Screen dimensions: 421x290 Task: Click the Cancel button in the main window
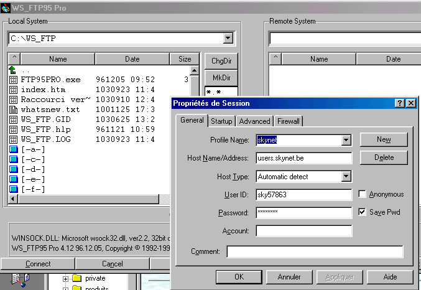click(112, 264)
